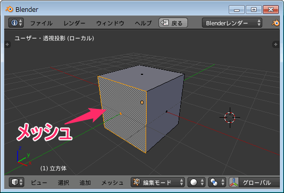The image size is (284, 193).
Task: Open the レンダー menu
Action: point(74,23)
